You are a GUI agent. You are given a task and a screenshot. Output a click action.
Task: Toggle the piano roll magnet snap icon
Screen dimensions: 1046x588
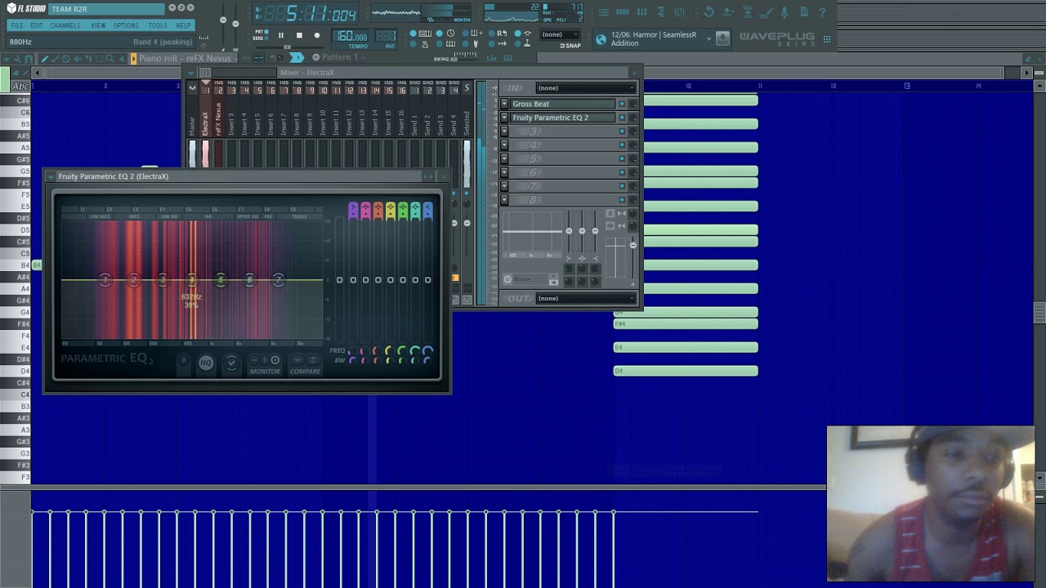[x=29, y=59]
